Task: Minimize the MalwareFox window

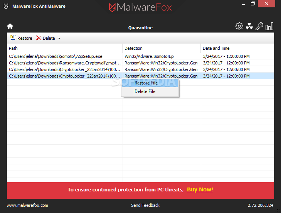Action: click(243, 4)
